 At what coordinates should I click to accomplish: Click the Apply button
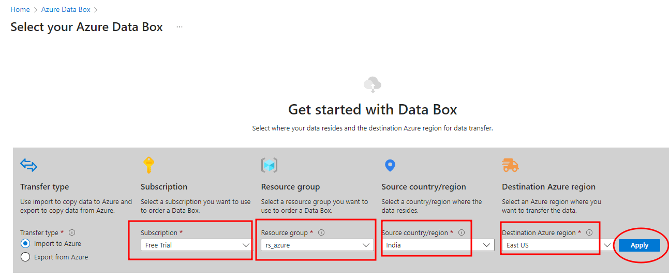[x=640, y=245]
